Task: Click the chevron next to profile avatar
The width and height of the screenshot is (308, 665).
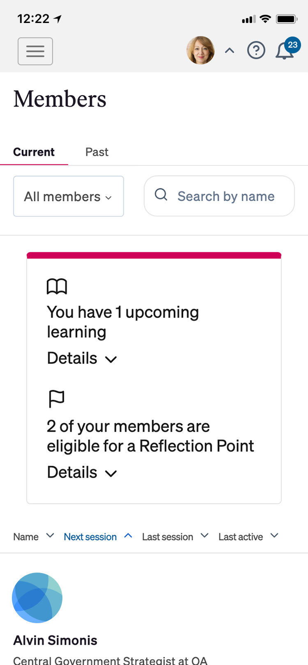Action: pyautogui.click(x=230, y=50)
